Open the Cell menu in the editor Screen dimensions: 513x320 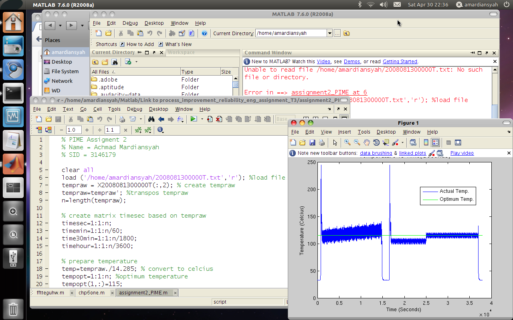point(97,109)
